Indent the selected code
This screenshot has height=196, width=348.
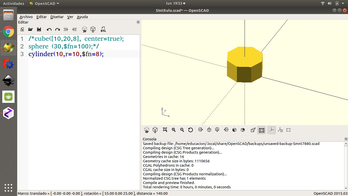click(x=74, y=29)
